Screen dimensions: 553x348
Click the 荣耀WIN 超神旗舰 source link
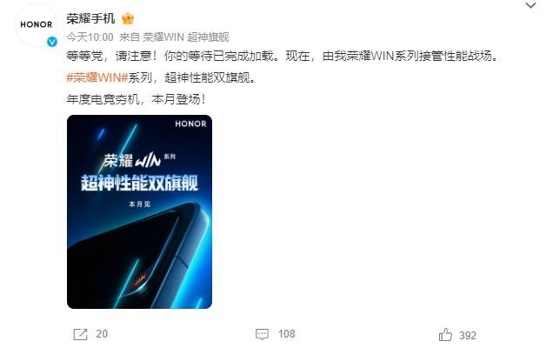coord(186,37)
